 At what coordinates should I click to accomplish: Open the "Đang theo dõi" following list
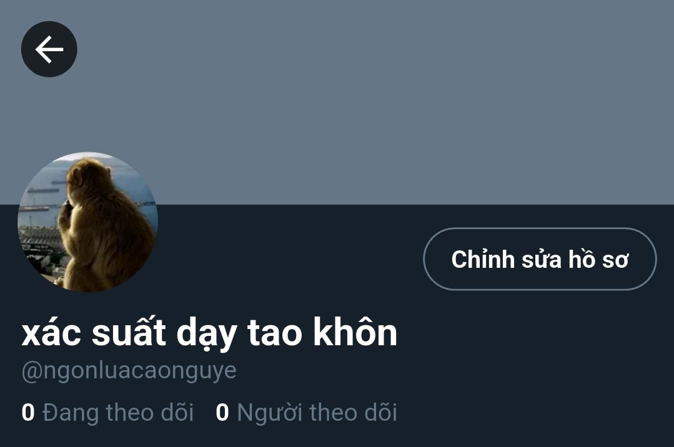107,412
